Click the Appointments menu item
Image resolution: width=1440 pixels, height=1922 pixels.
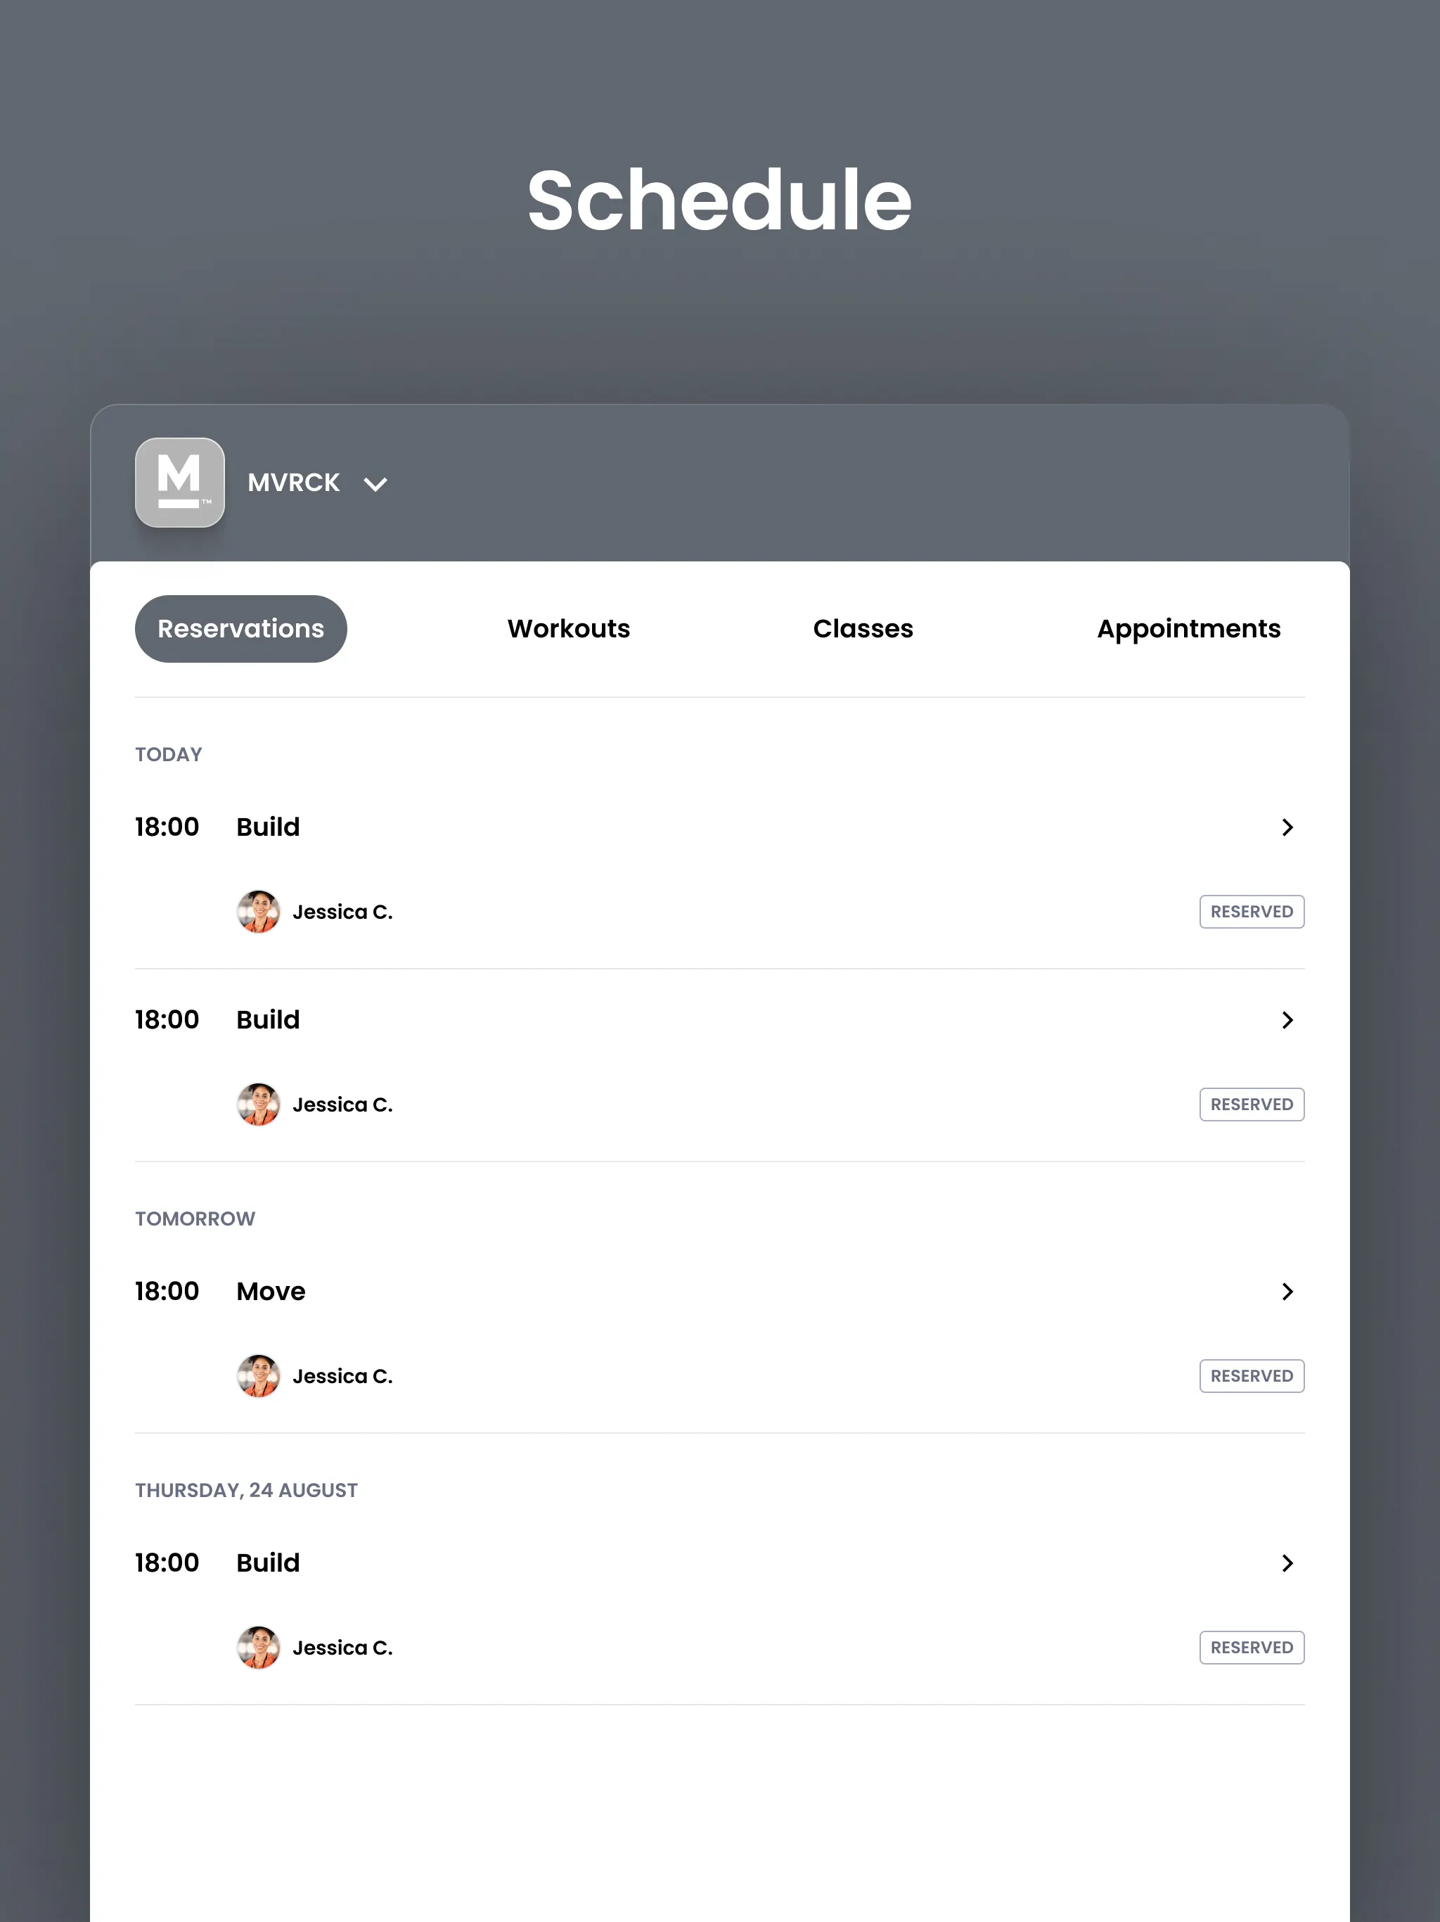[1189, 628]
